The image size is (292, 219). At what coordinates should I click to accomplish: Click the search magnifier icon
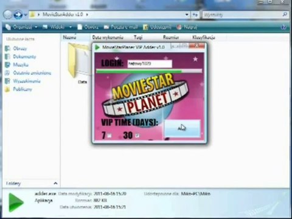pos(285,15)
